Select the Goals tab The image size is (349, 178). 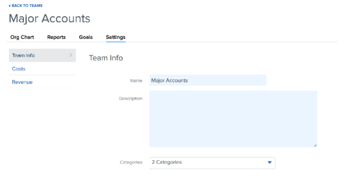pos(86,37)
